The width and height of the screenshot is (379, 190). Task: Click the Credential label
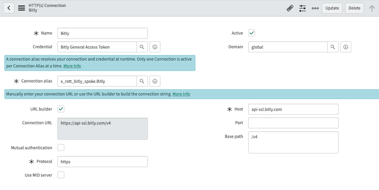point(42,47)
